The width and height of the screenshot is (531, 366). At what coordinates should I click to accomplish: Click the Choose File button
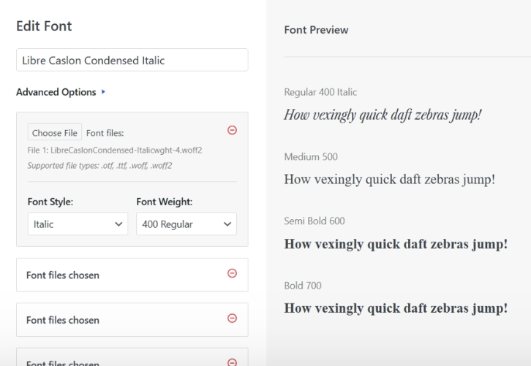pyautogui.click(x=55, y=133)
